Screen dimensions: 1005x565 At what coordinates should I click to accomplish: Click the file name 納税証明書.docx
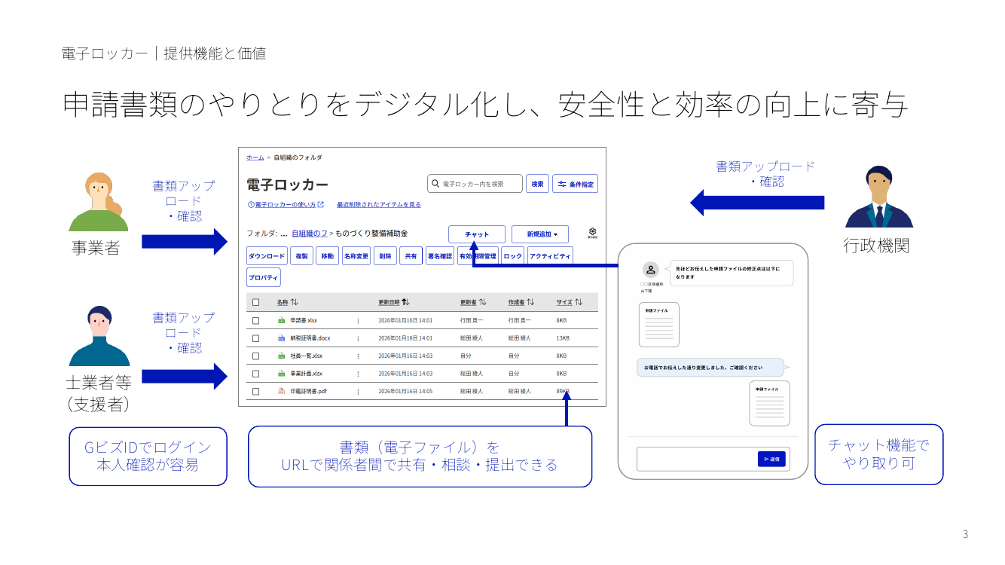(x=310, y=338)
